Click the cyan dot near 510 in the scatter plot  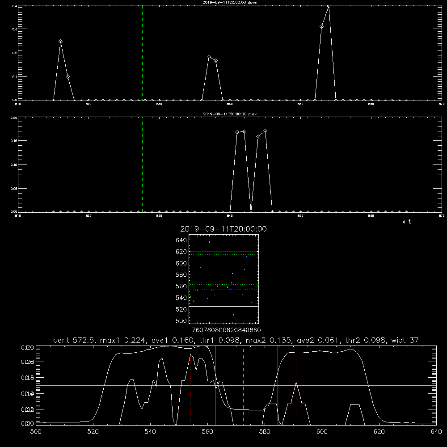coord(233,315)
